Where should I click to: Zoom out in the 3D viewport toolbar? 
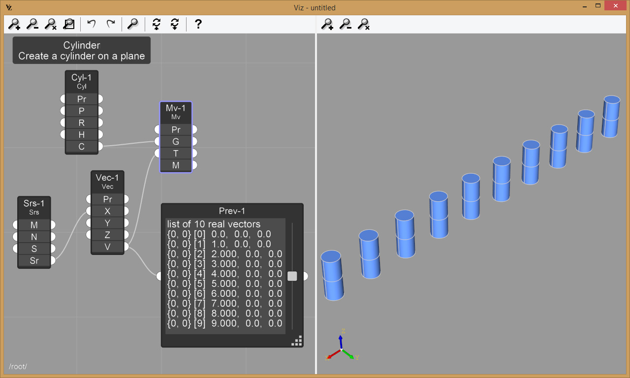(x=346, y=24)
